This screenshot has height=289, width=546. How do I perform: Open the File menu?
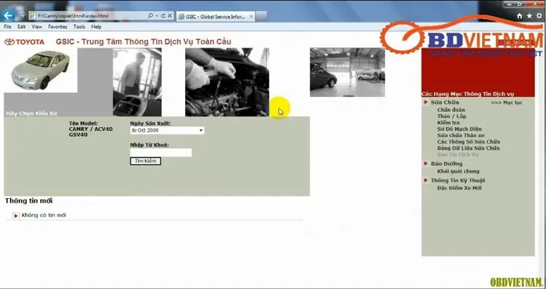(8, 26)
